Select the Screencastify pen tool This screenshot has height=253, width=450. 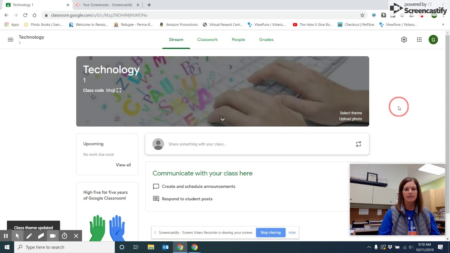pyautogui.click(x=29, y=236)
